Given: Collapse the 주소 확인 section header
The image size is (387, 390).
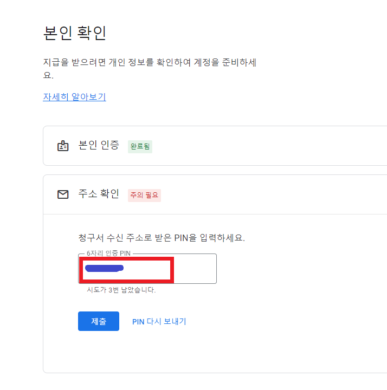Looking at the screenshot, I should [215, 194].
